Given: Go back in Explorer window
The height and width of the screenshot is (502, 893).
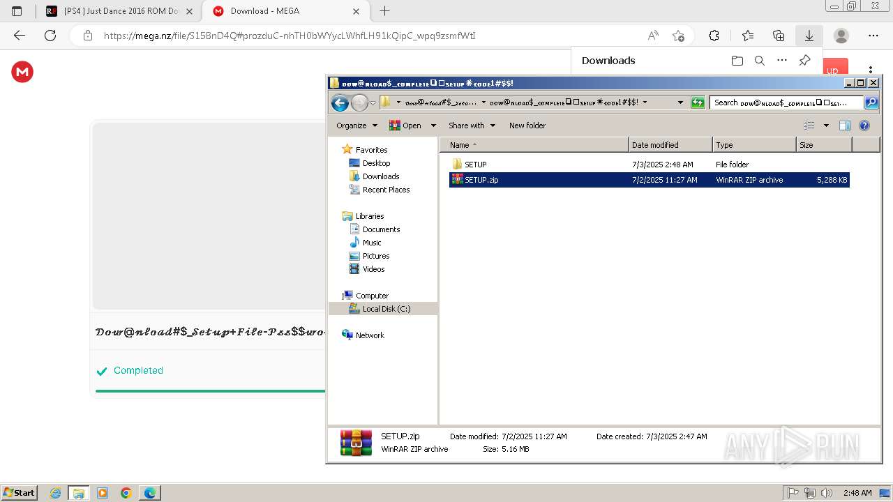Looking at the screenshot, I should tap(340, 103).
